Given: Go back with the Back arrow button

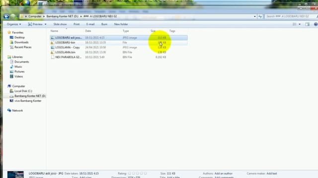Looking at the screenshot, I should click(6, 16).
